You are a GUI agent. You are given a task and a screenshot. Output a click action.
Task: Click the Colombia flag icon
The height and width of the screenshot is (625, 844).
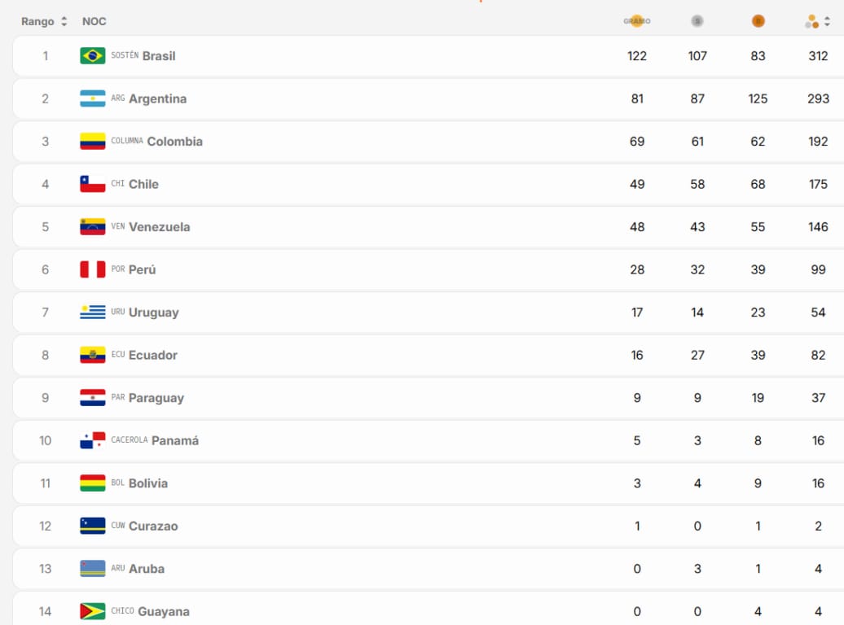(93, 141)
